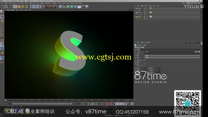This screenshot has height=117, width=208.
Task: Toggle the seamless checkbox below tile
Action: [x=145, y=64]
